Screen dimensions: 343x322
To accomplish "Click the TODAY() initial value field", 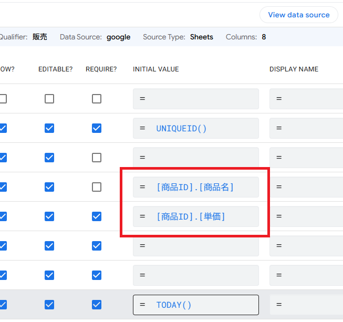I will pyautogui.click(x=195, y=305).
